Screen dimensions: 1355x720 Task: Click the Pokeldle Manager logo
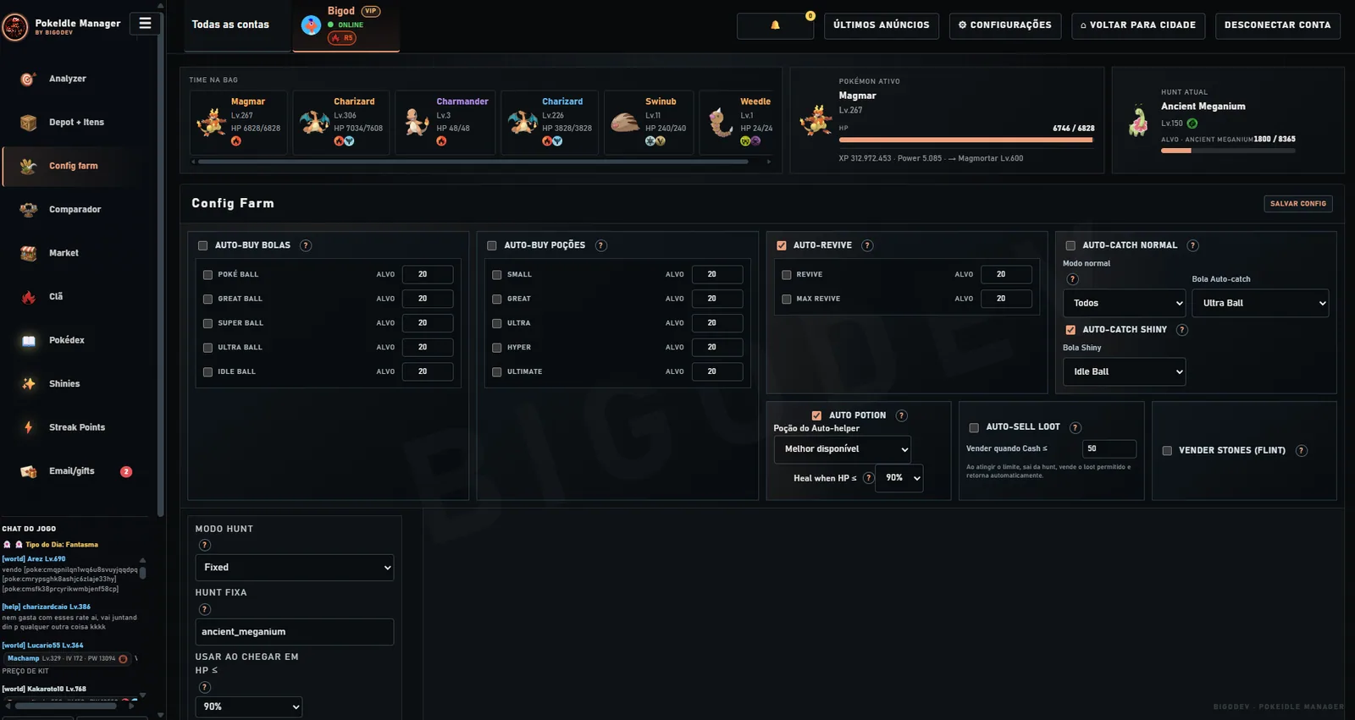click(15, 27)
